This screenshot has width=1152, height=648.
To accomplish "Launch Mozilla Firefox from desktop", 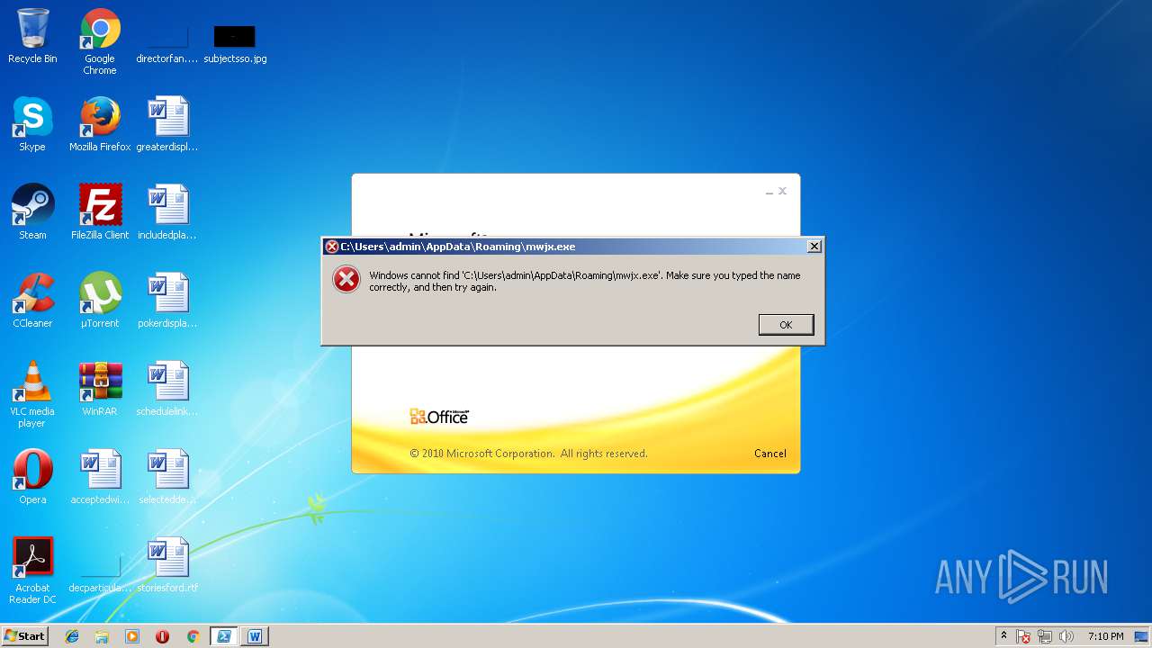I will [x=100, y=124].
